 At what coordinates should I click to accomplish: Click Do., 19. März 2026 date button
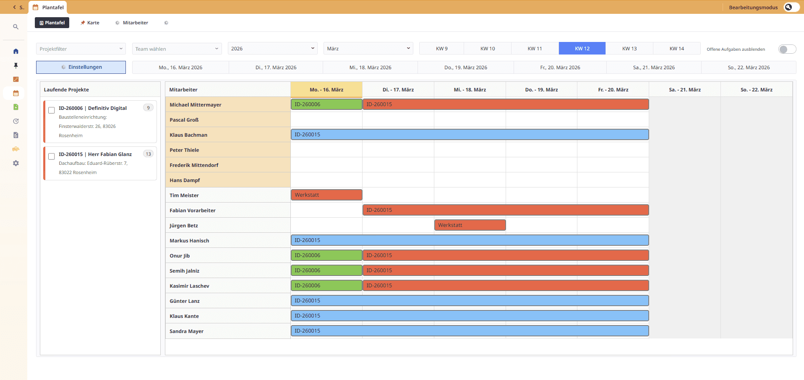(466, 67)
